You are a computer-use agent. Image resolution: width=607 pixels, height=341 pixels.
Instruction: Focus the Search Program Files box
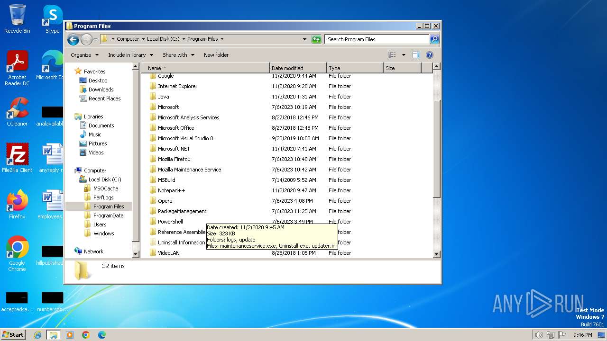(377, 39)
